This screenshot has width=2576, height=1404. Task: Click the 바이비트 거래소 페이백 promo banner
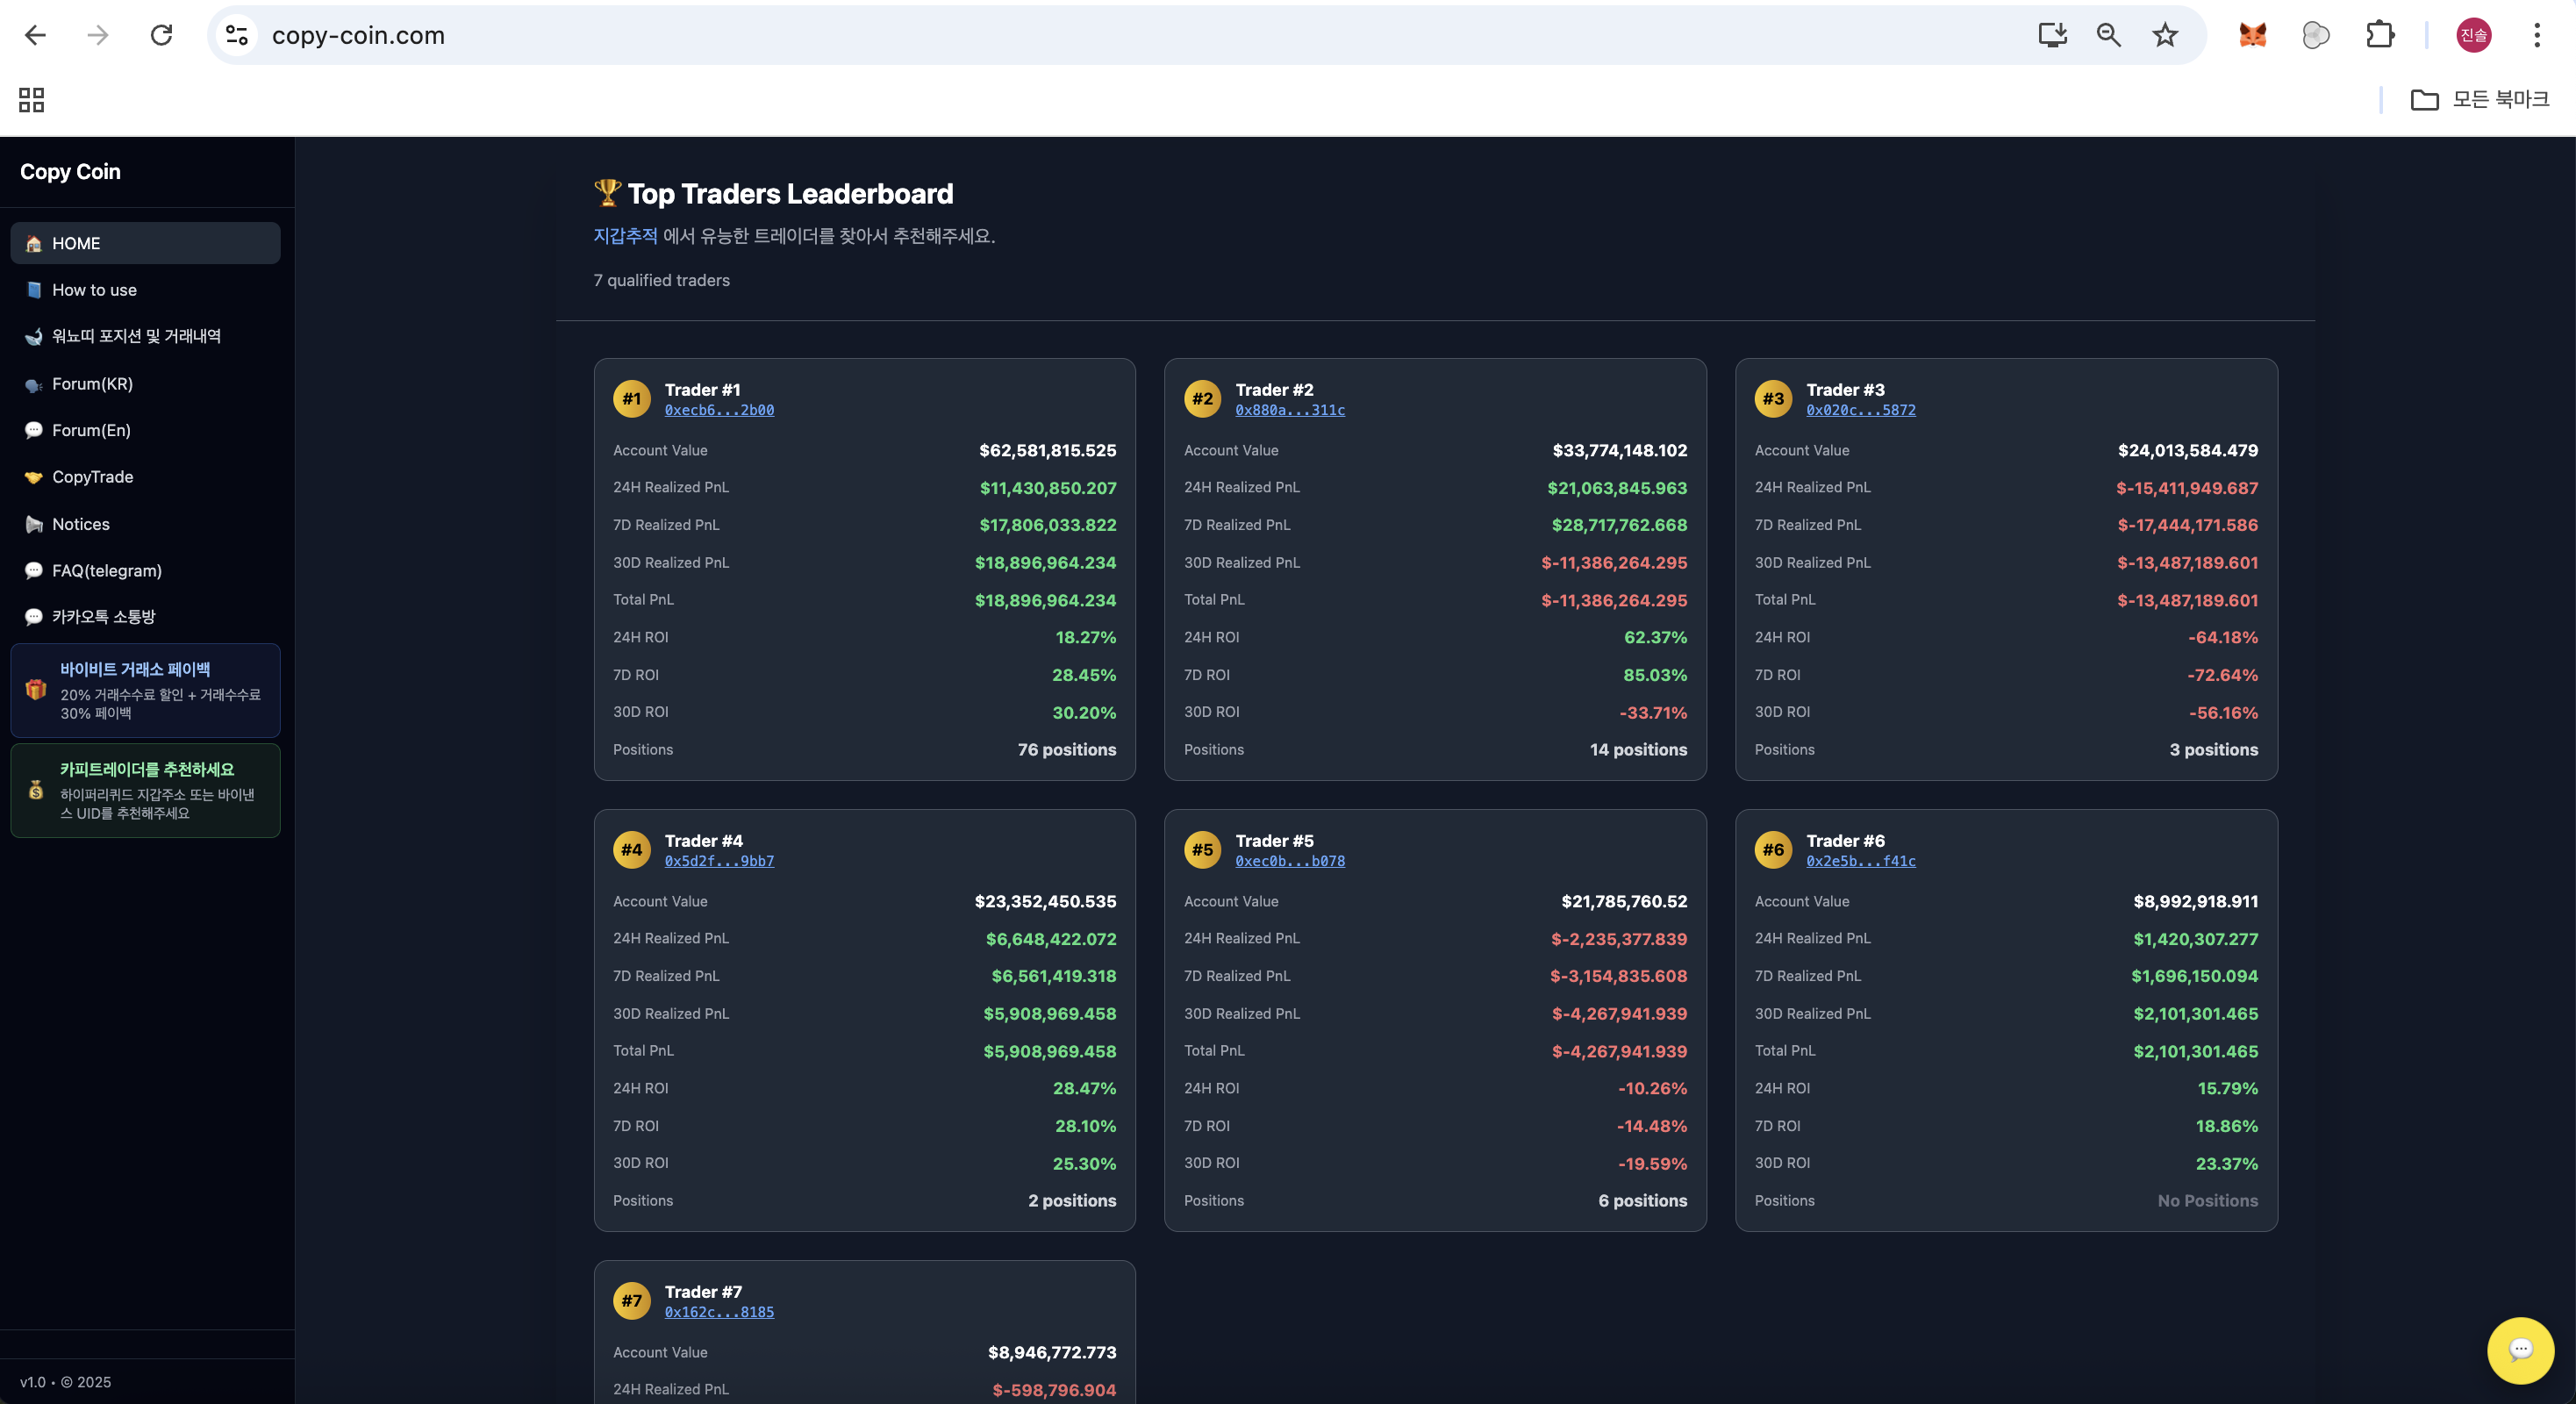pyautogui.click(x=145, y=690)
